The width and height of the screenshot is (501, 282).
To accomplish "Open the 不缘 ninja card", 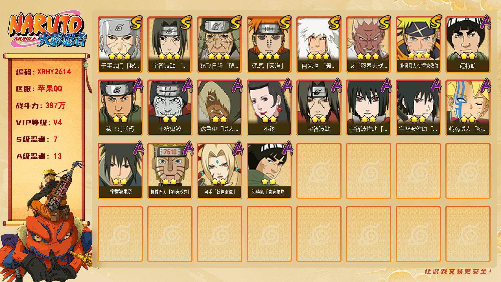I will click(x=269, y=108).
